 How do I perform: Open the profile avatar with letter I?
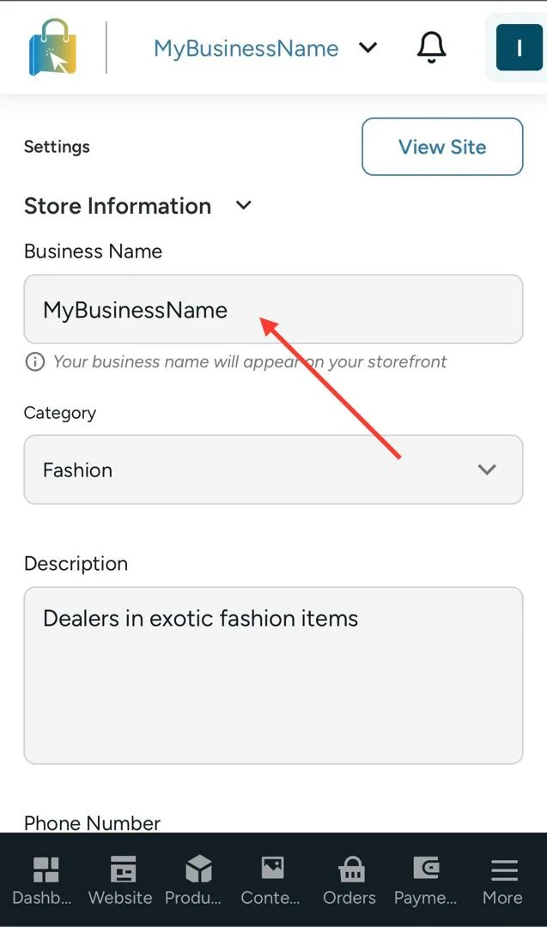[520, 48]
